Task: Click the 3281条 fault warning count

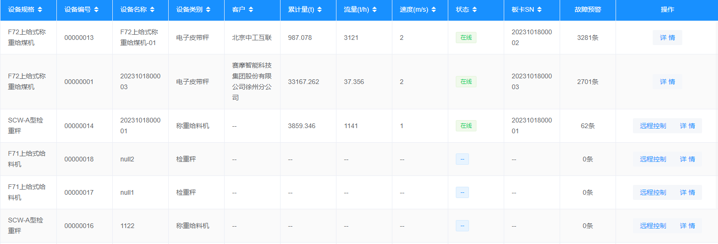Action: 587,38
